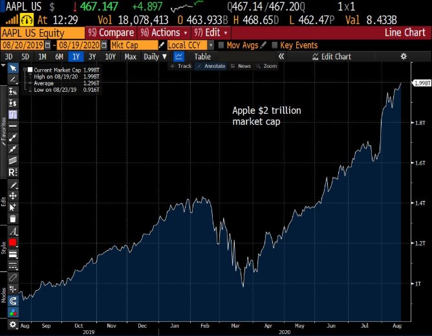Select the 6M range tab
Screen dimensions: 432x336
click(59, 57)
